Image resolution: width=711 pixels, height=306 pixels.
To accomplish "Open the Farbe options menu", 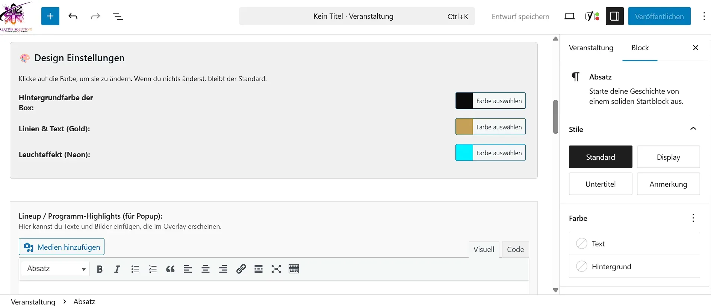I will click(693, 218).
